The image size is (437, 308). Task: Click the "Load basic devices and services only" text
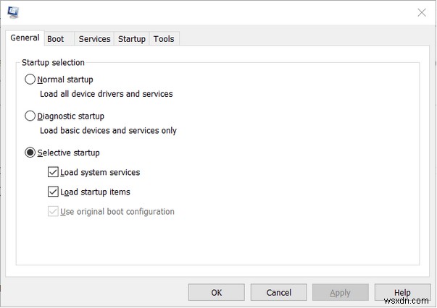(x=108, y=131)
